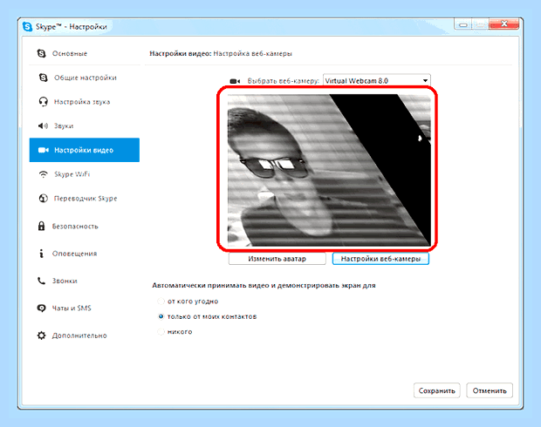The height and width of the screenshot is (427, 541).
Task: Click the Skype icon beside Общие настройки
Action: [43, 78]
